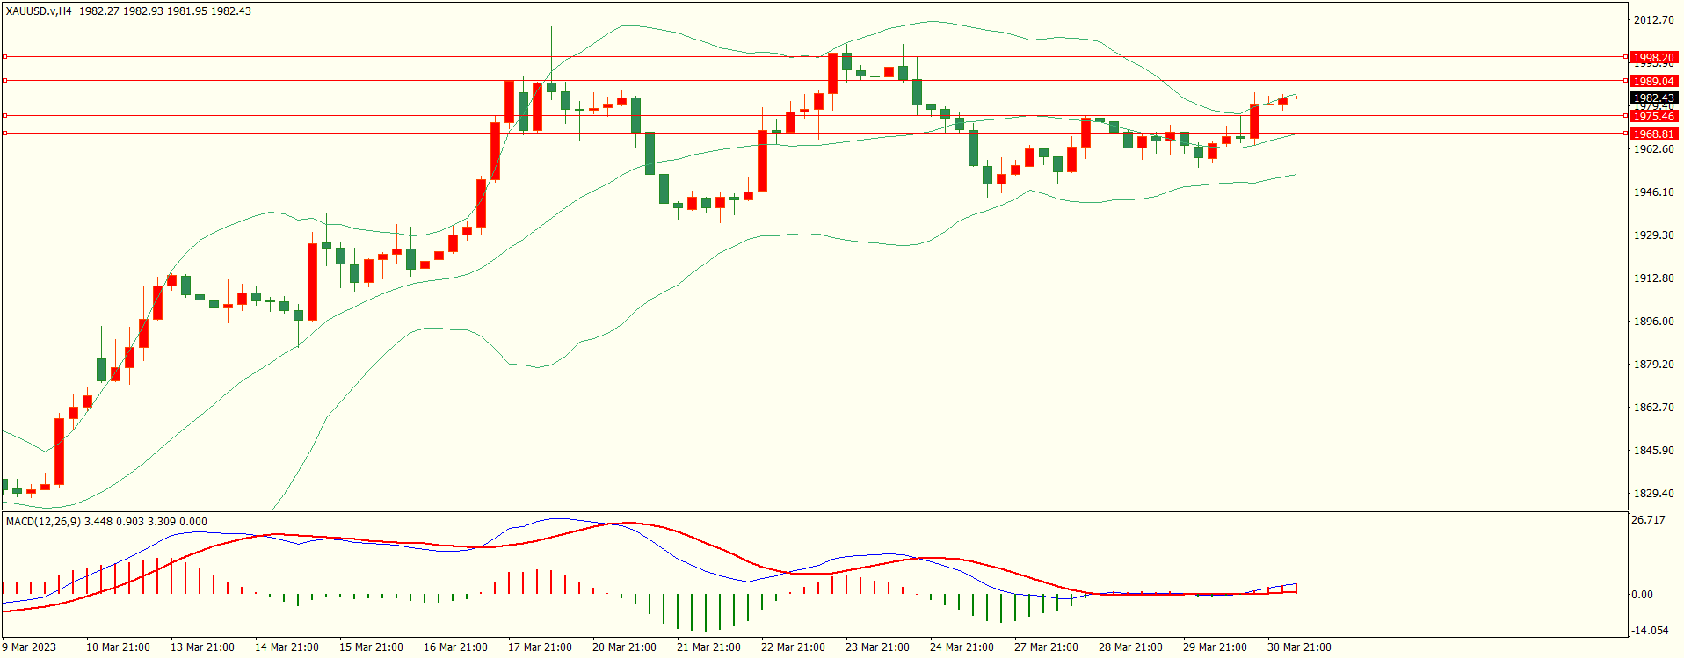Click the 15 Mar 21:00 time label
The width and height of the screenshot is (1684, 658).
pos(371,647)
